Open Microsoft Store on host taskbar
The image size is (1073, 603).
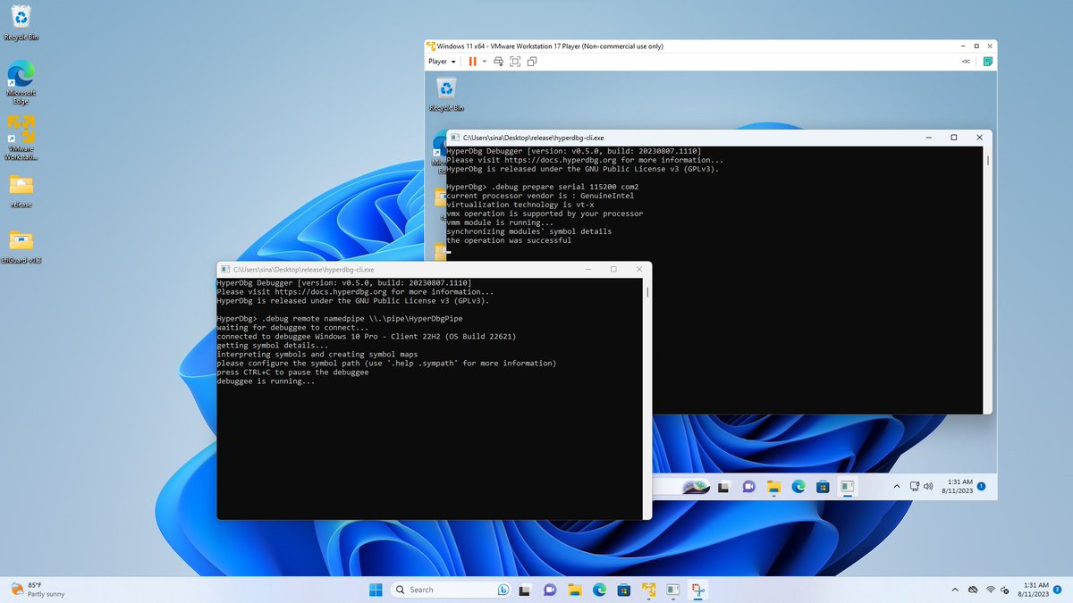(624, 590)
